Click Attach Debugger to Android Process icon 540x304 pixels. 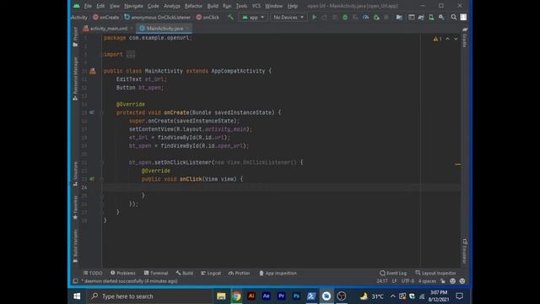[376, 17]
